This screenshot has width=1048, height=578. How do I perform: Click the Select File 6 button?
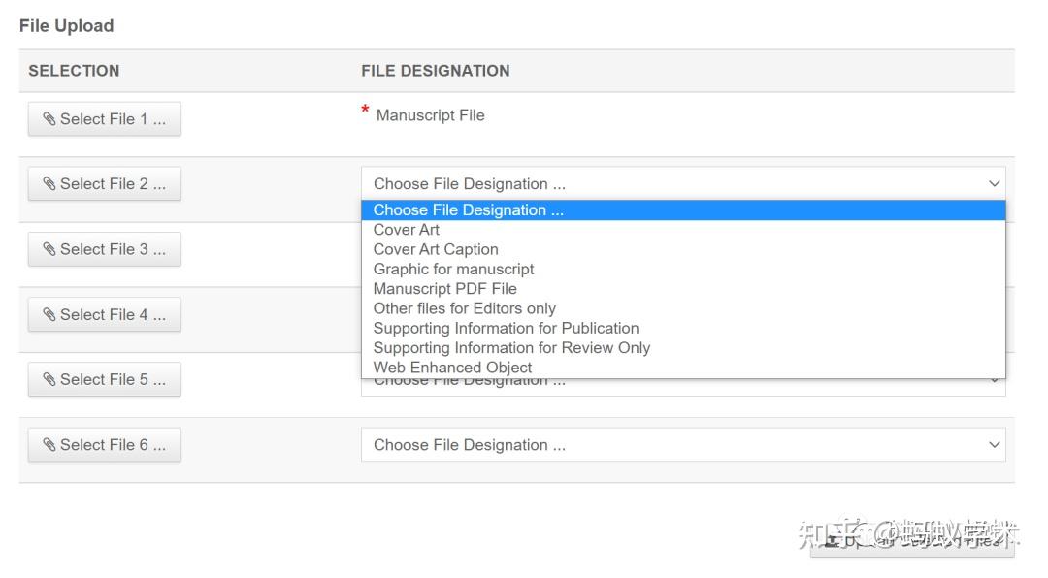[104, 445]
